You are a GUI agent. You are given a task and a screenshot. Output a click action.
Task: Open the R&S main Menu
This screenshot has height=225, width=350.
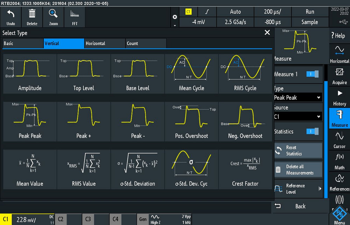pyautogui.click(x=339, y=215)
